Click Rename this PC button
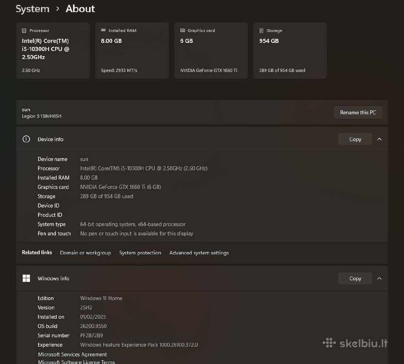Viewport: 404px width, 364px height. coord(358,112)
